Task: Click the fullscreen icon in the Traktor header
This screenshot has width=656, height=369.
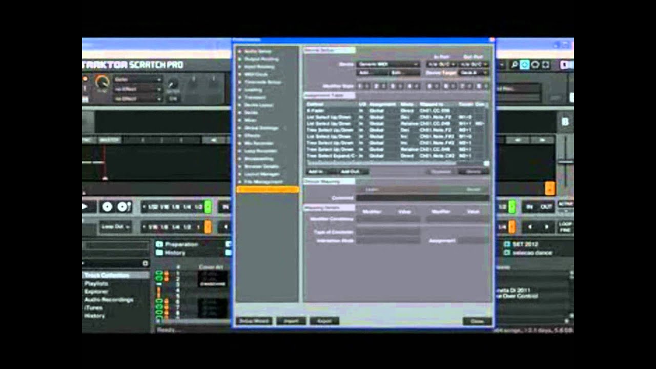Action: [x=545, y=65]
